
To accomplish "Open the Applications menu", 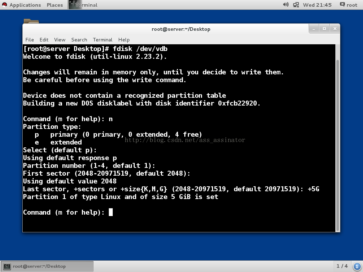I will click(x=25, y=5).
